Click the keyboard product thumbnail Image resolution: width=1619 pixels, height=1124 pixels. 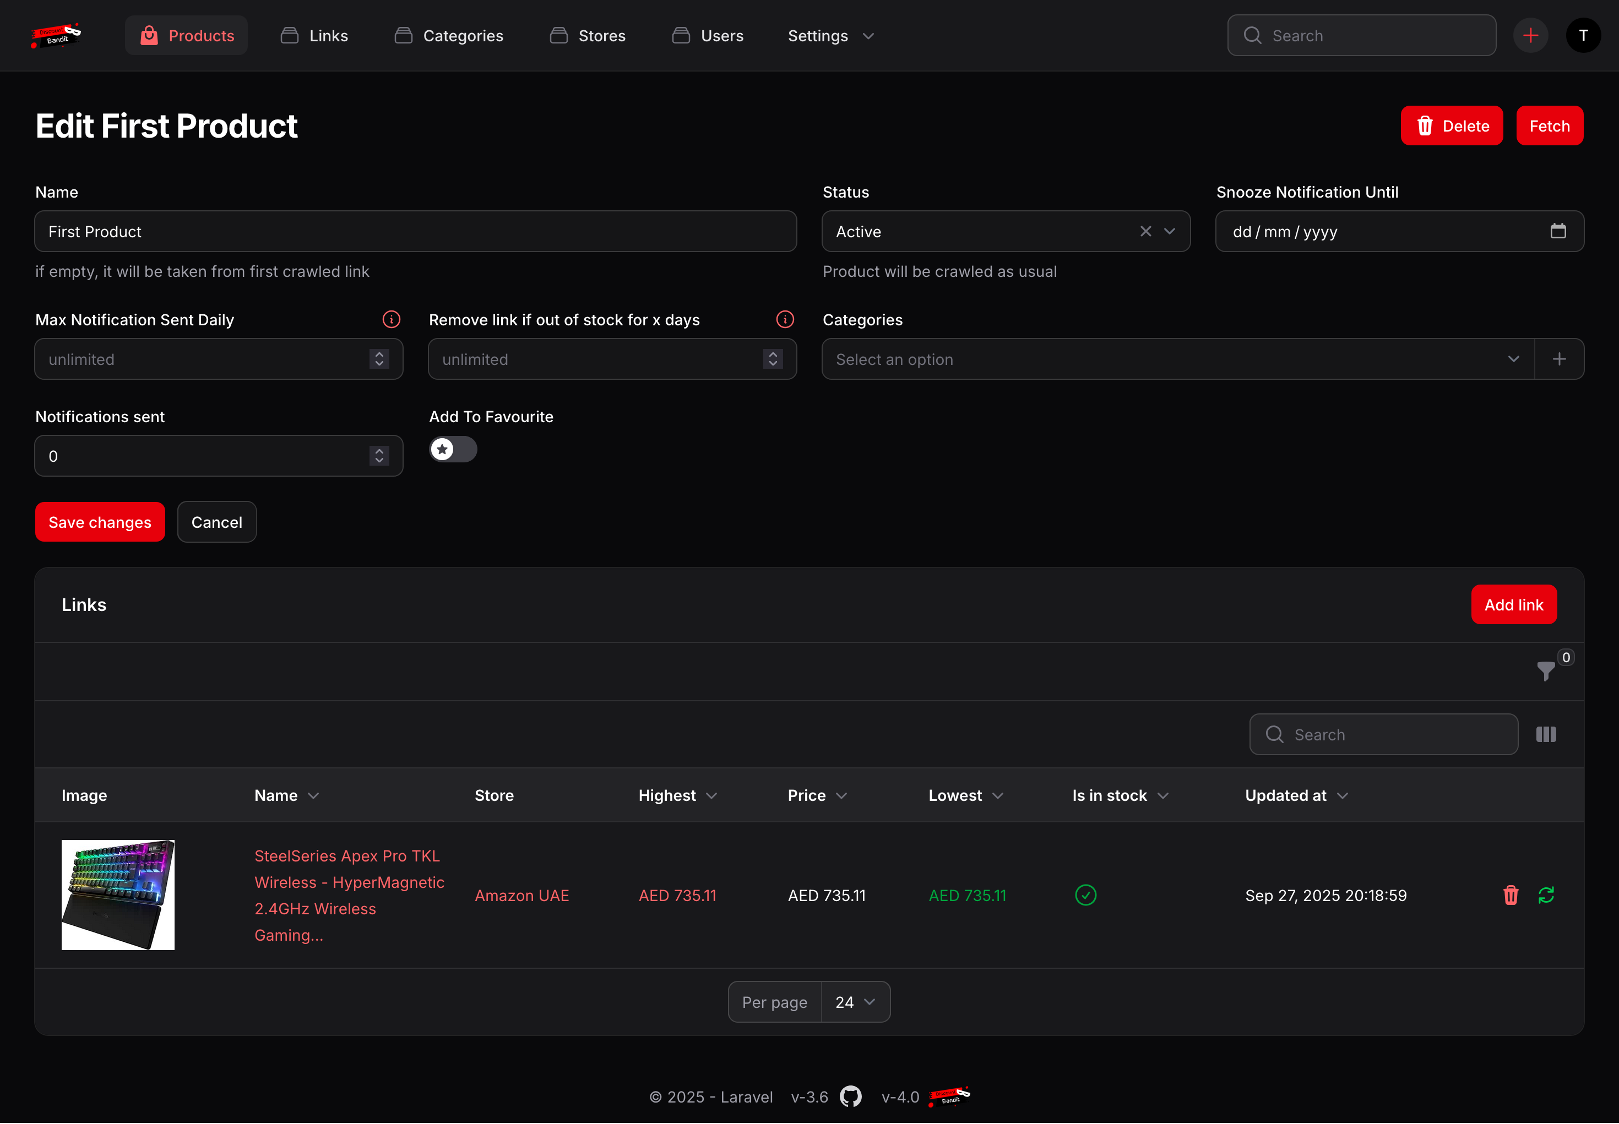pos(118,894)
